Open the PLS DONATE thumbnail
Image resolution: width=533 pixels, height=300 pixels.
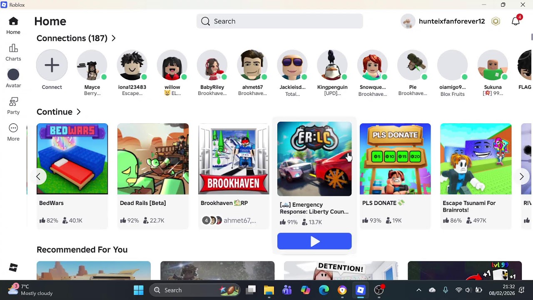(x=395, y=159)
